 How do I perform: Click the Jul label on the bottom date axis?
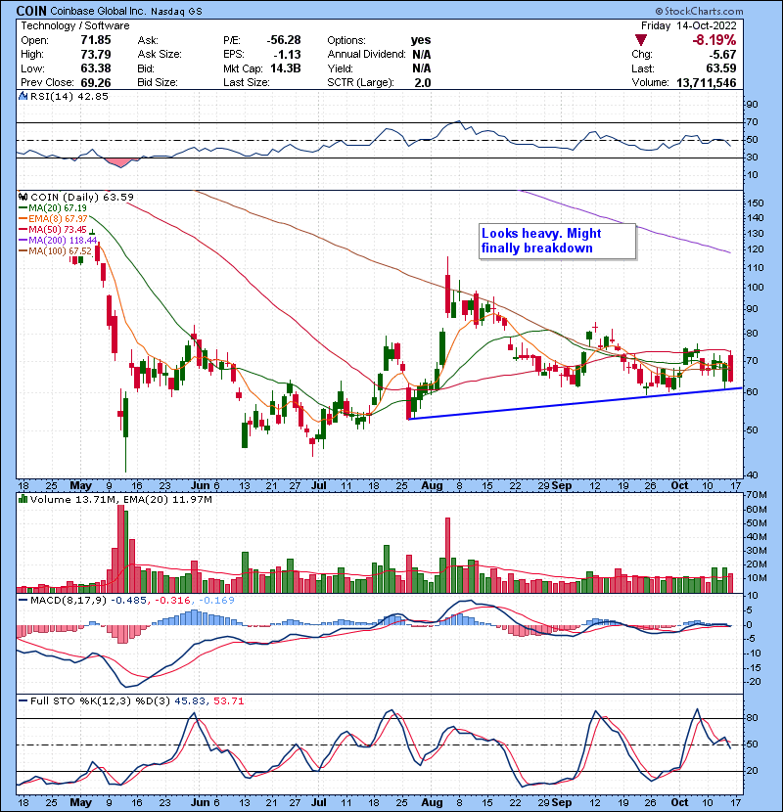(319, 802)
